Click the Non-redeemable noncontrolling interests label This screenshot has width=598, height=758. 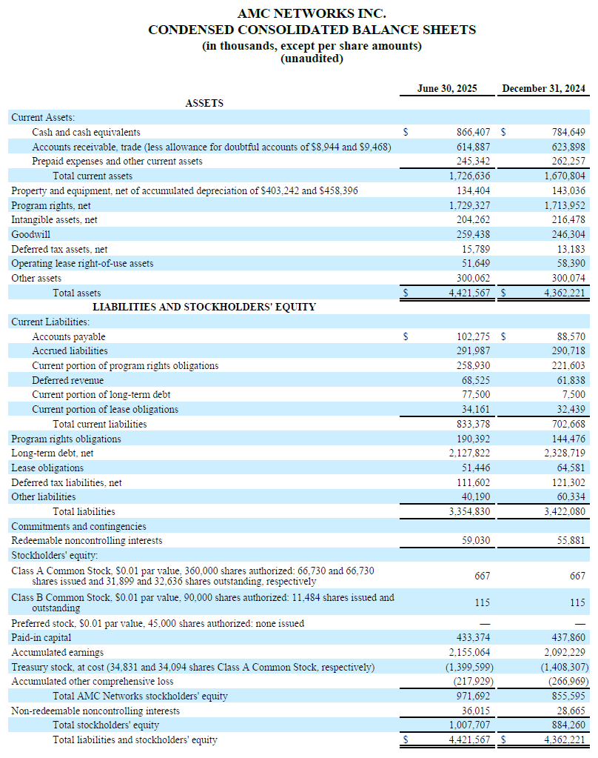point(95,711)
